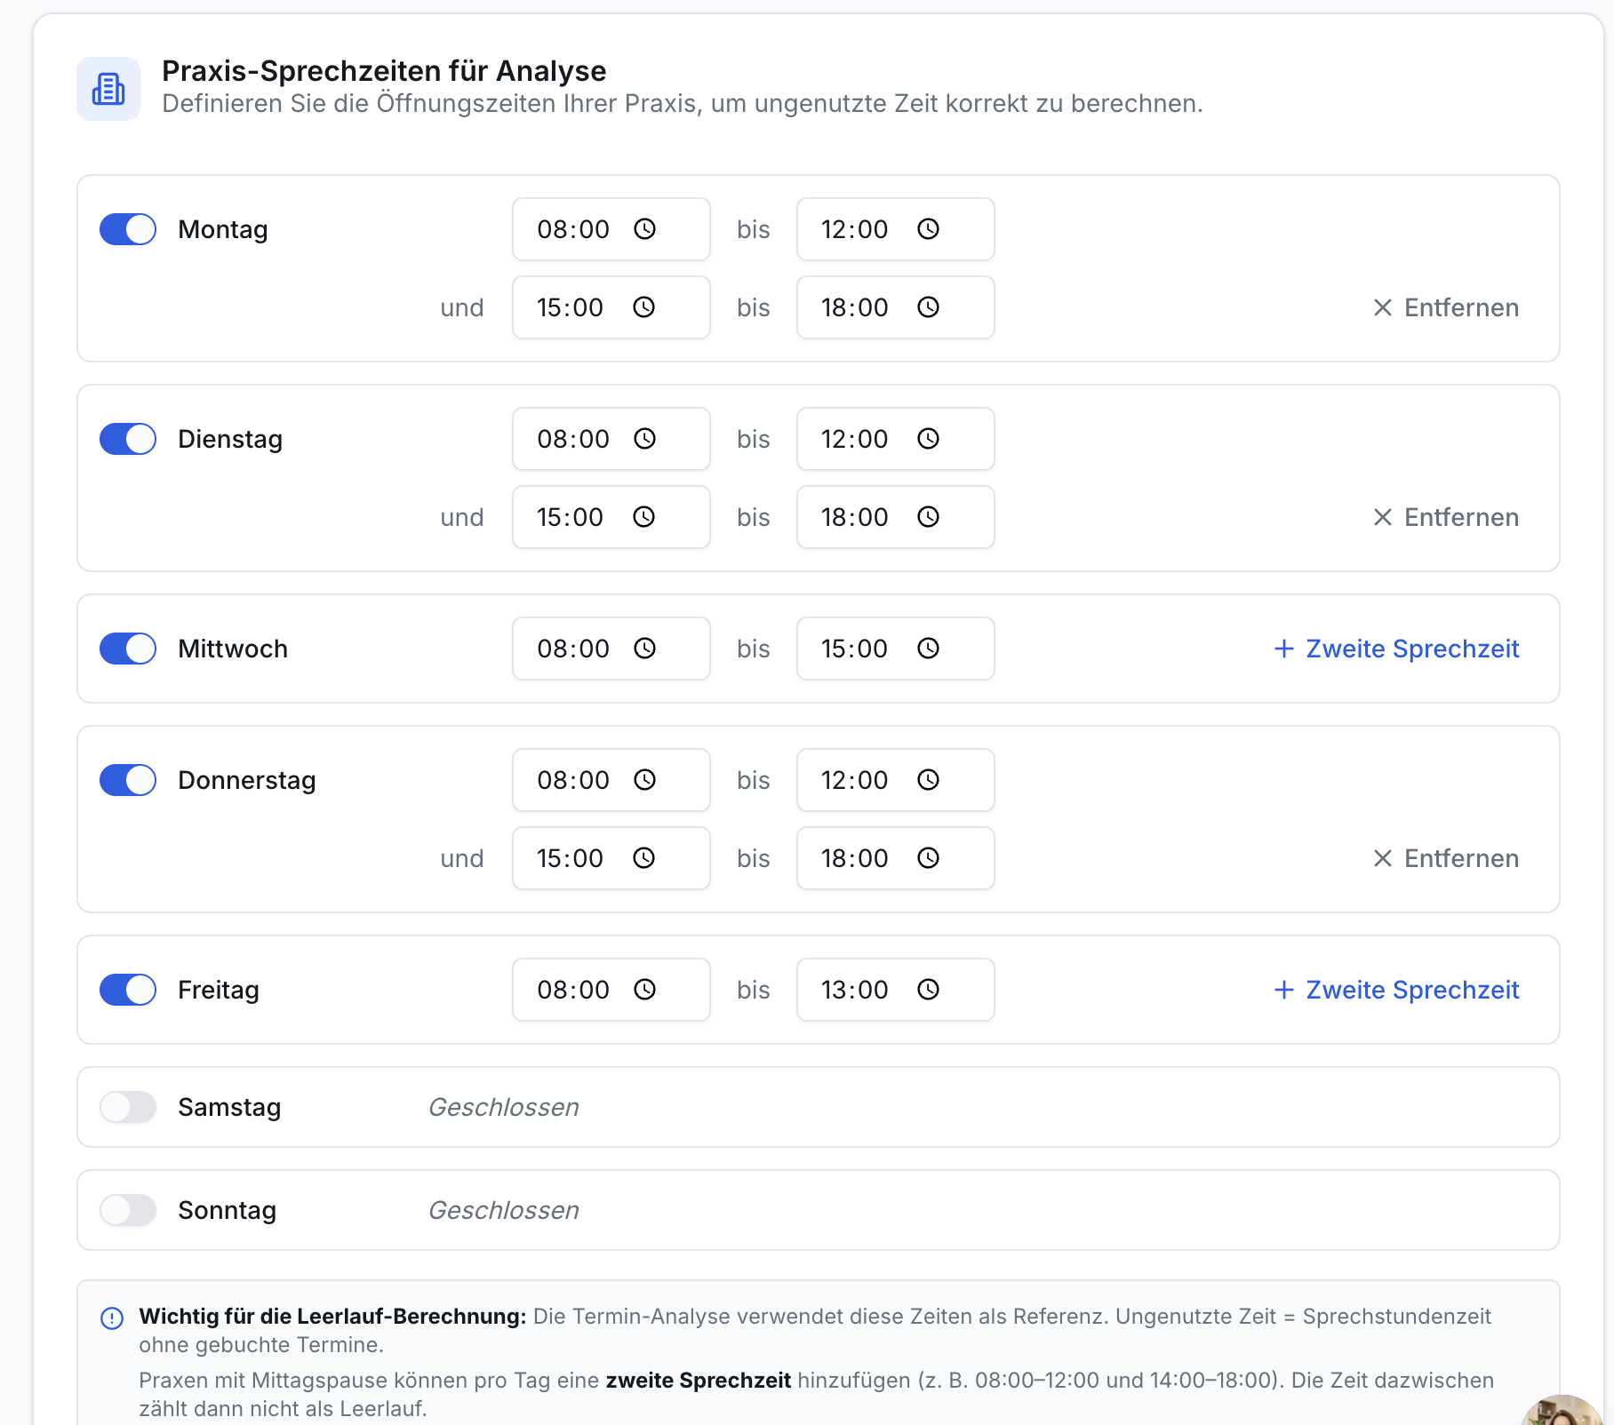This screenshot has width=1614, height=1425.
Task: Click the clock icon in Freitag's 08:00 field
Action: click(644, 990)
